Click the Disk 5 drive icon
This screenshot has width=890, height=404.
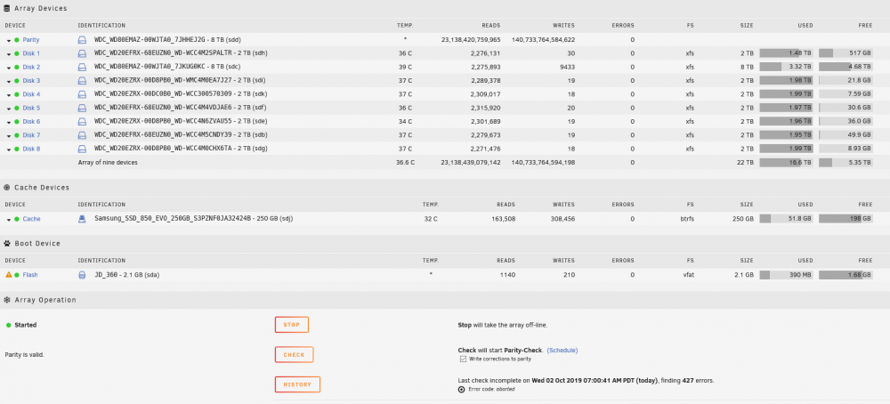point(82,109)
